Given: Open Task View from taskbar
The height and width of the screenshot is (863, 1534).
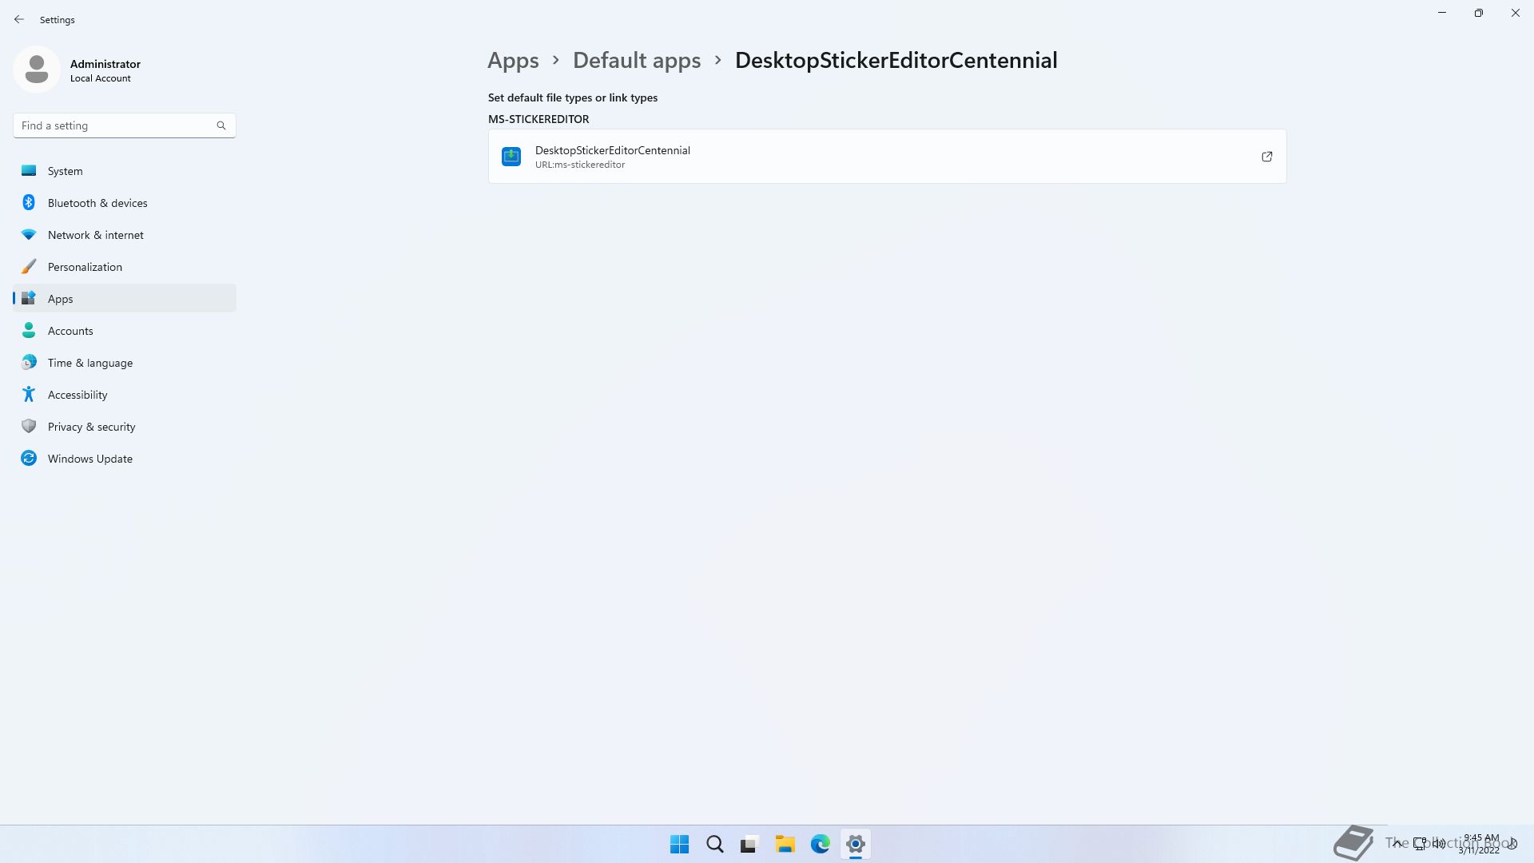Looking at the screenshot, I should coord(749,844).
